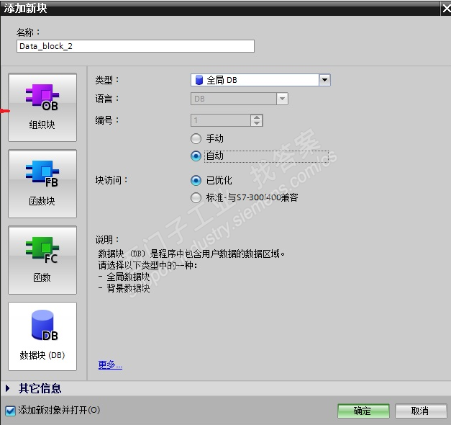Image resolution: width=451 pixels, height=425 pixels.
Task: Select the OB organization block icon
Action: pyautogui.click(x=42, y=107)
